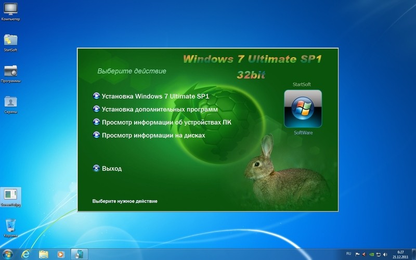Open the volume speaker tray icon

tap(385, 254)
